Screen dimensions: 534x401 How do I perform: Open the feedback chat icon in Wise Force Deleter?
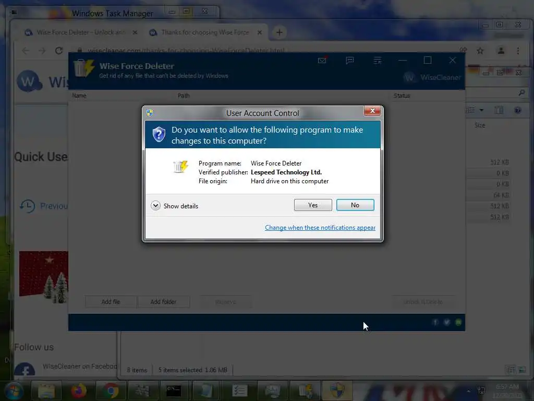350,61
